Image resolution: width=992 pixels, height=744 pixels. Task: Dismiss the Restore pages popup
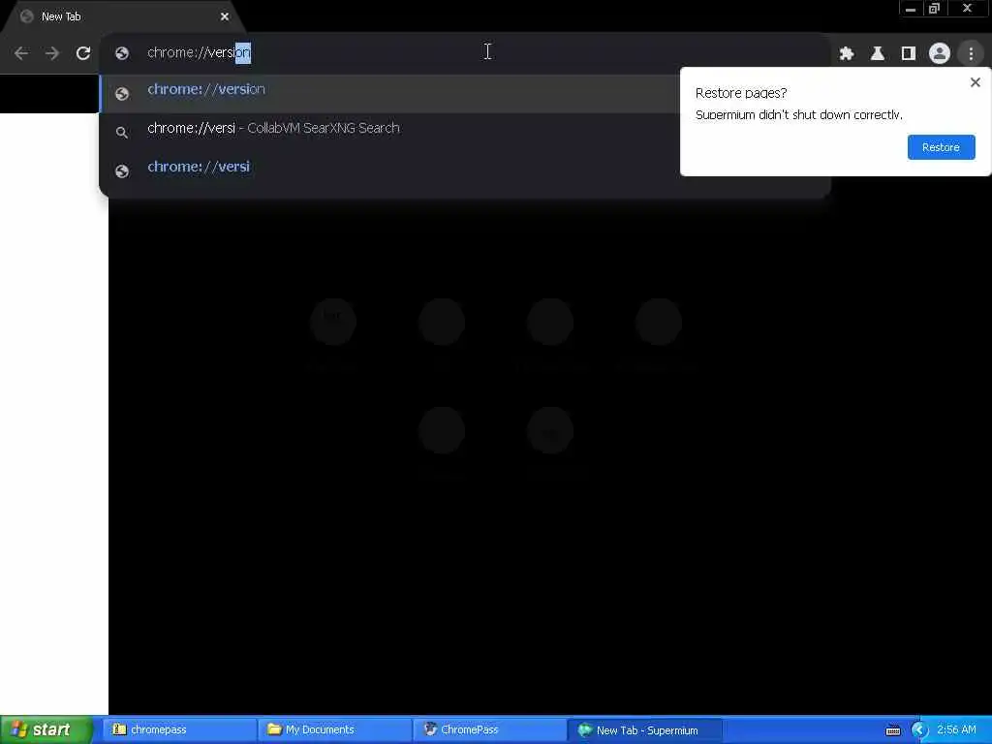click(x=975, y=82)
